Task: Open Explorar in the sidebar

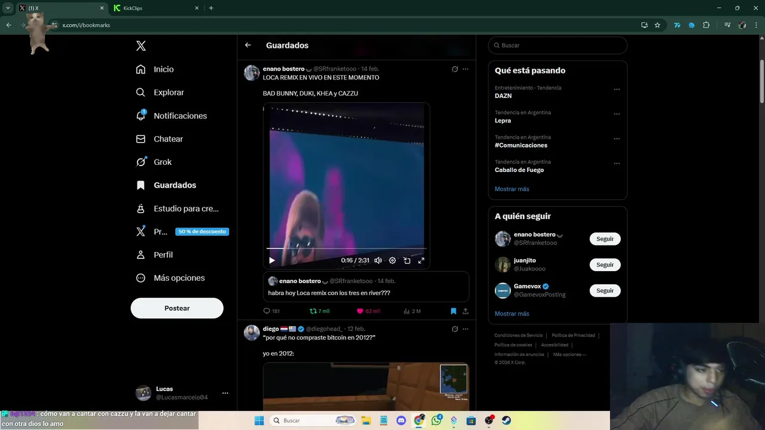Action: pyautogui.click(x=160, y=93)
